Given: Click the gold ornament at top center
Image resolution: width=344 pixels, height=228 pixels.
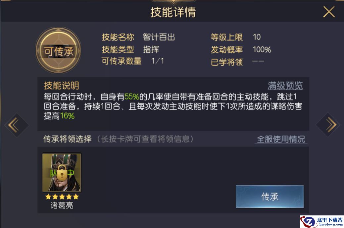Looking at the screenshot, I should (x=173, y=2).
